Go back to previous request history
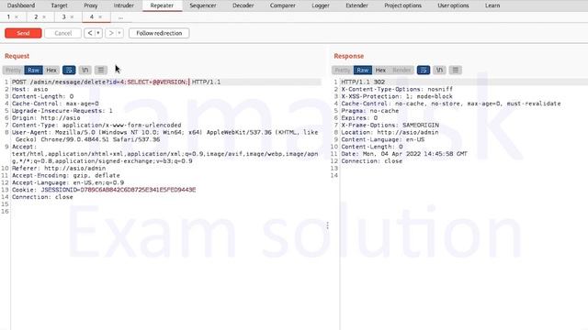 90,33
